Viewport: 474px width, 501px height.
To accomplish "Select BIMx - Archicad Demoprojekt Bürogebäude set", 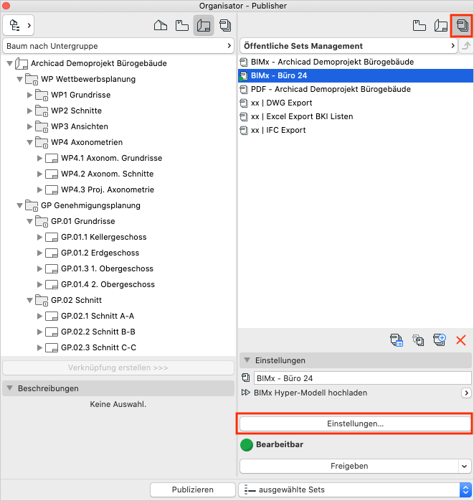I will (356, 62).
